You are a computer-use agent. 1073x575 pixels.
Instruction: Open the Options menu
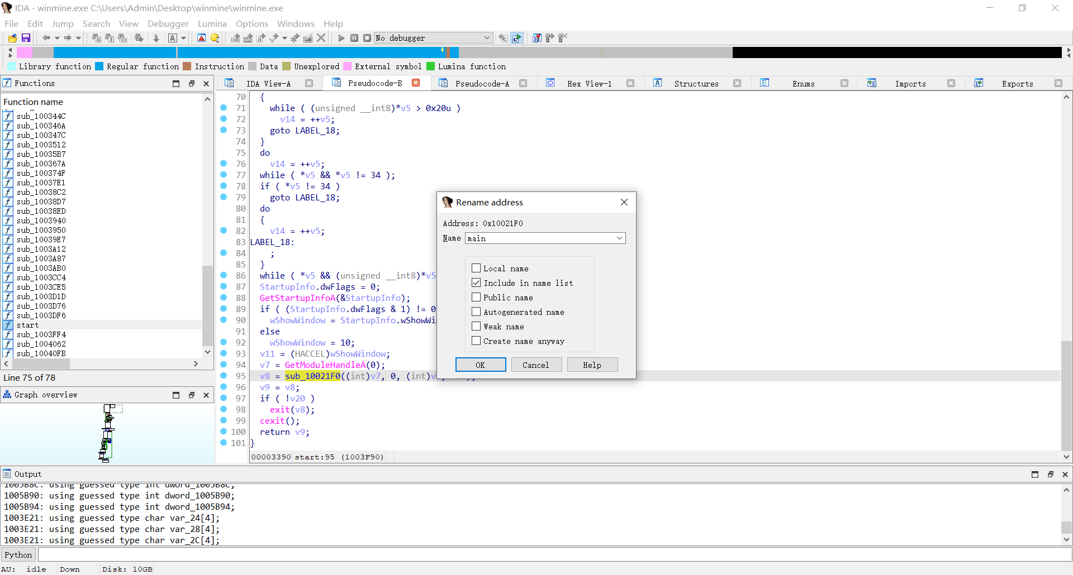pos(252,23)
